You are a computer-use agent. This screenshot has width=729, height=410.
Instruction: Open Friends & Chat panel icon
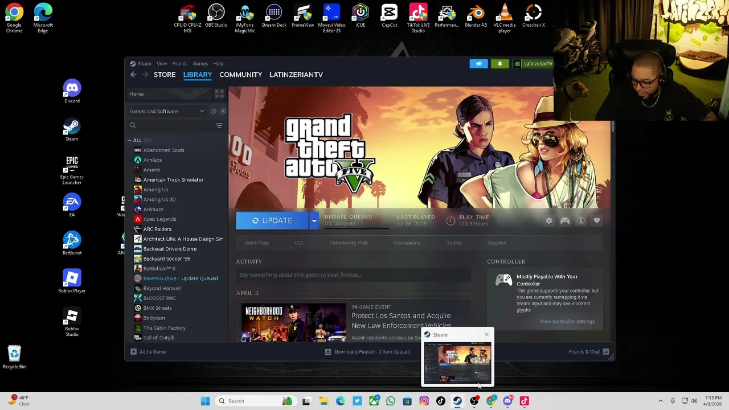(606, 351)
